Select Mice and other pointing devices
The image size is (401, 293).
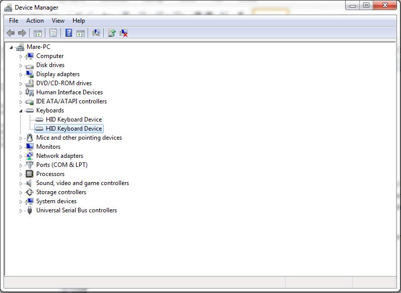(x=79, y=138)
